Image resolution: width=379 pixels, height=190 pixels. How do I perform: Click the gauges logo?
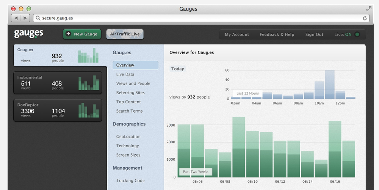point(29,34)
